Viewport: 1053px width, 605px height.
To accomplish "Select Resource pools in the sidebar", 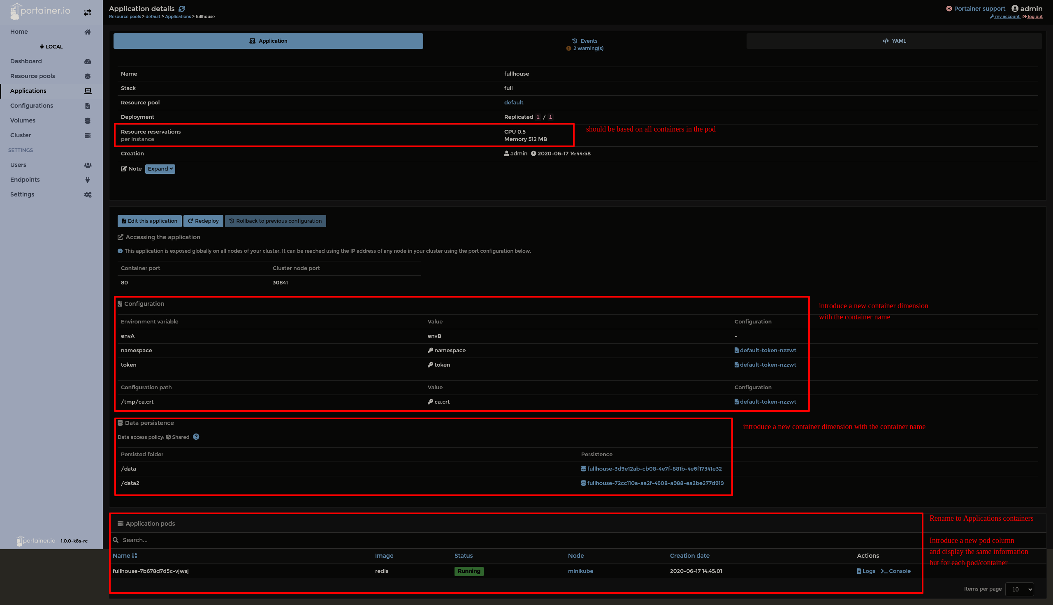I will pos(32,76).
